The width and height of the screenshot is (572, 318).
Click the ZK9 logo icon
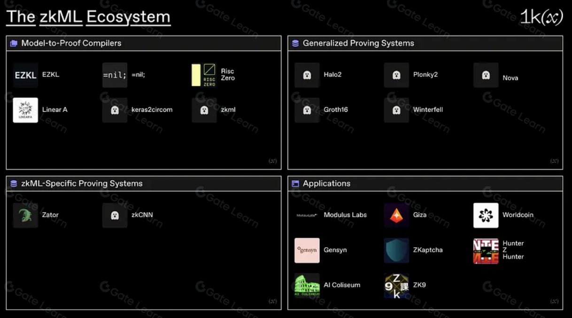click(396, 285)
